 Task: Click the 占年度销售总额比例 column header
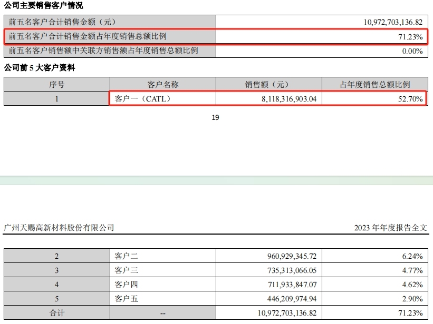[375, 84]
